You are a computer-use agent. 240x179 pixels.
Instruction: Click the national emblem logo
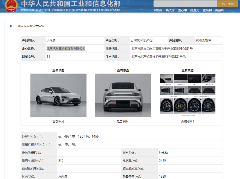11,6
